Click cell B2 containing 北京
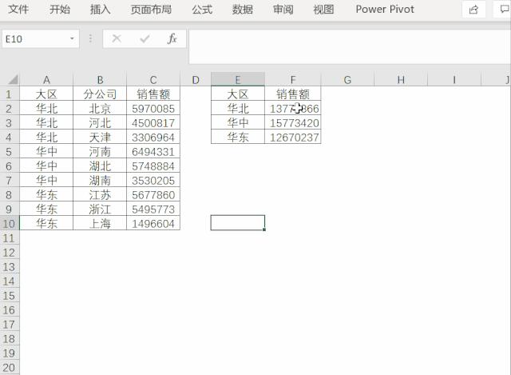Image resolution: width=511 pixels, height=375 pixels. click(100, 109)
